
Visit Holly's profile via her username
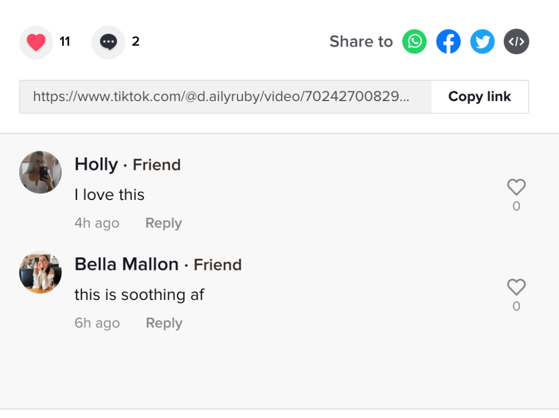(x=96, y=164)
